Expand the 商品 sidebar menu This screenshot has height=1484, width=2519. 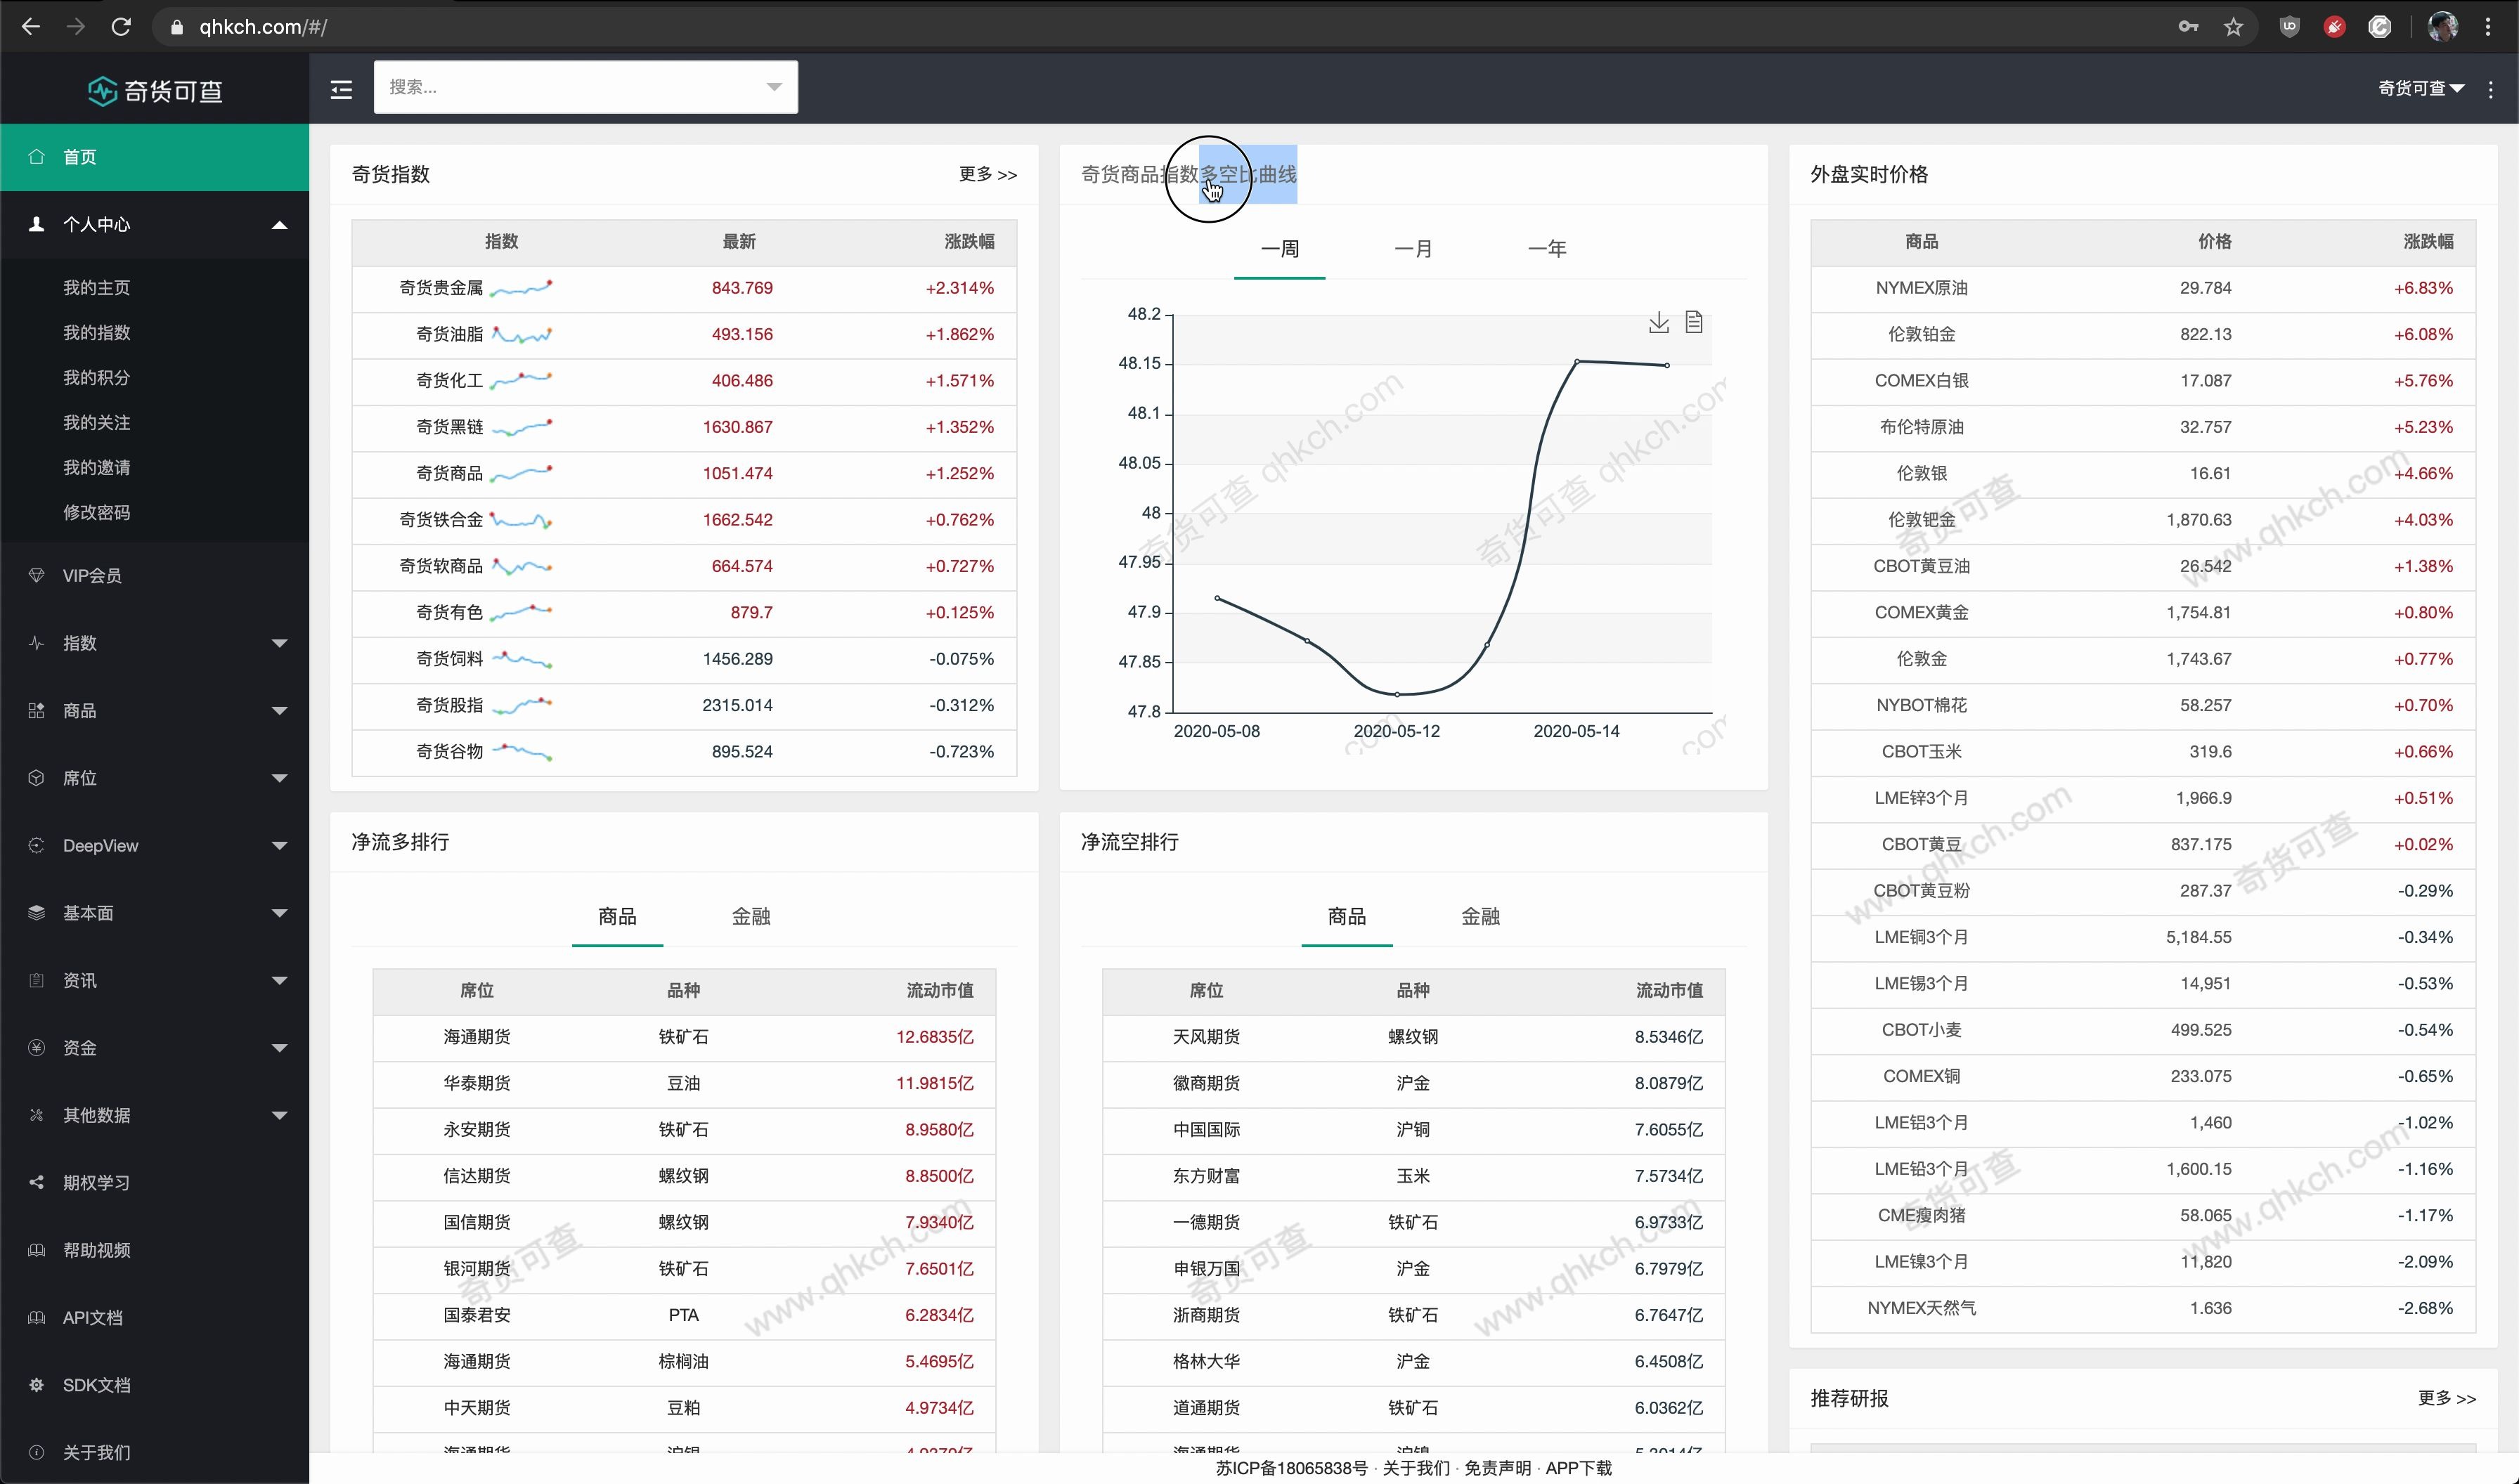[279, 711]
